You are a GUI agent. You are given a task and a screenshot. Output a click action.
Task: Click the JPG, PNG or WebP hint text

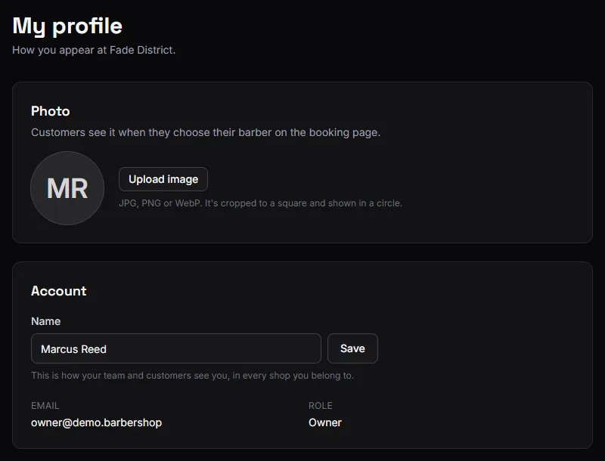tap(260, 203)
